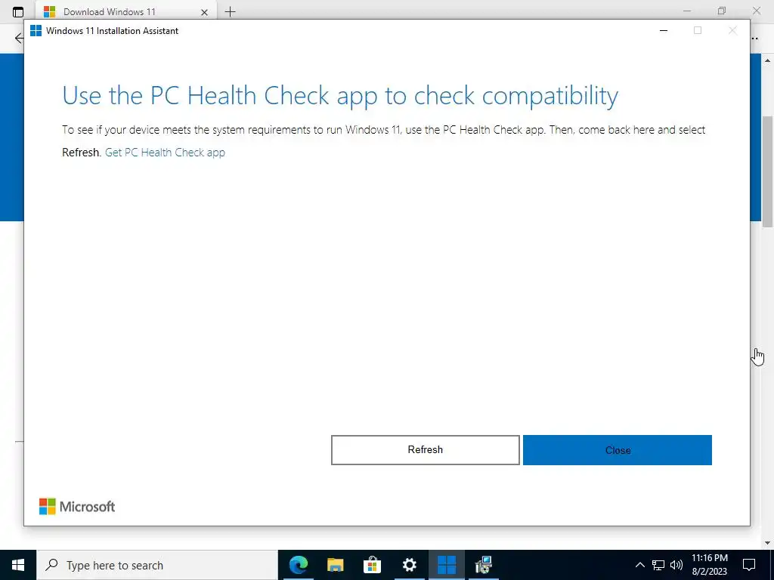774x580 pixels.
Task: Close the Installation Assistant window
Action: pyautogui.click(x=732, y=30)
